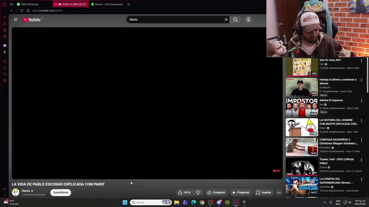
Task: Switch to the WhatsApp tab
Action: [28, 4]
